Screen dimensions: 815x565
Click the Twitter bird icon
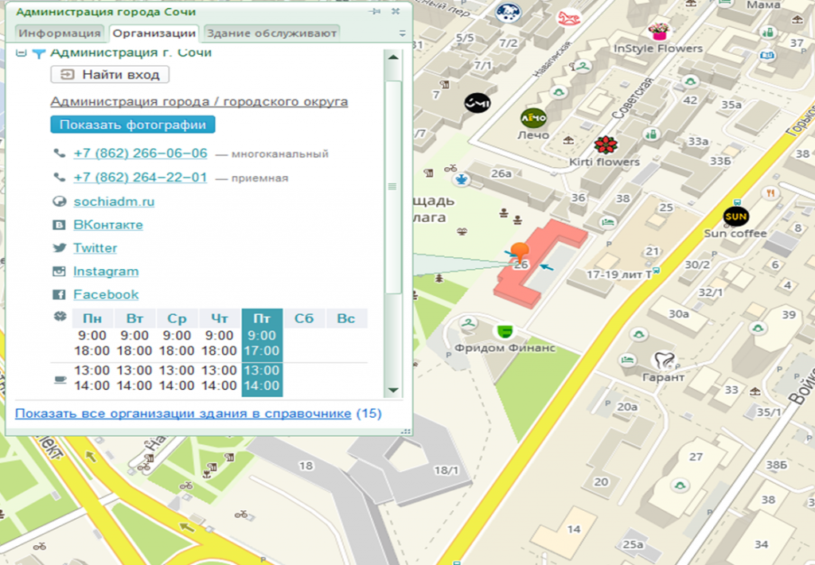click(x=59, y=248)
